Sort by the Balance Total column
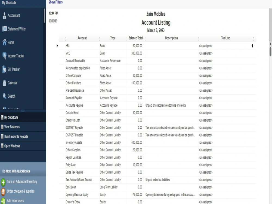 (x=135, y=38)
